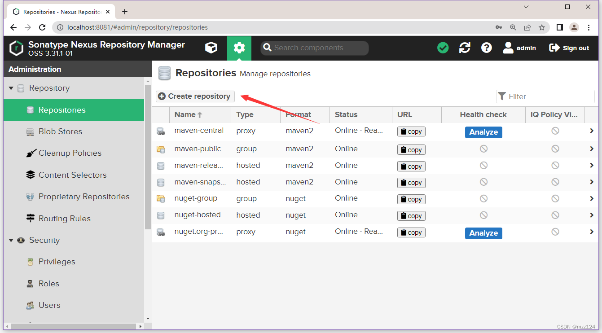Copy the URL for nuget-hosted
The width and height of the screenshot is (602, 333).
tap(411, 216)
